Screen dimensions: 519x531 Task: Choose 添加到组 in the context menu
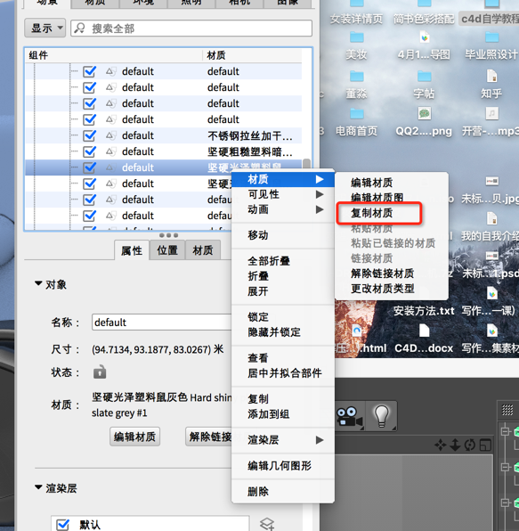[x=269, y=413]
